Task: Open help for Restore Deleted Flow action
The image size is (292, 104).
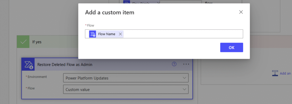Action: [x=174, y=64]
